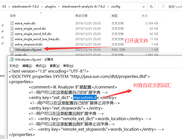This screenshot has width=182, height=139.
Task: Click the refresh button beside the address bar
Action: (151, 7)
